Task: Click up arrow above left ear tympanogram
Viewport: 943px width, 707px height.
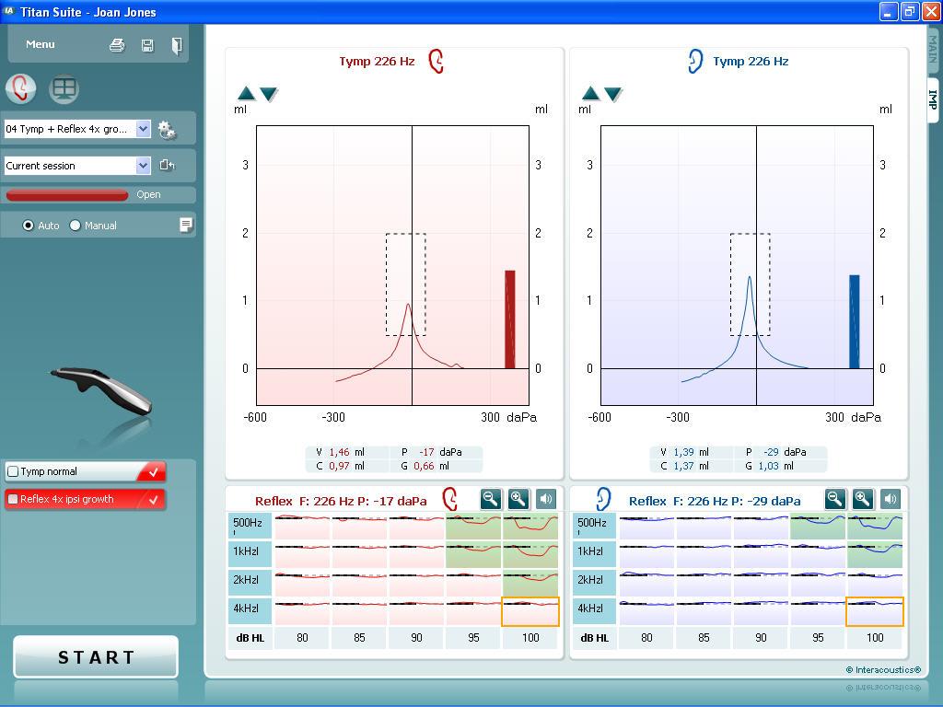Action: click(x=591, y=93)
